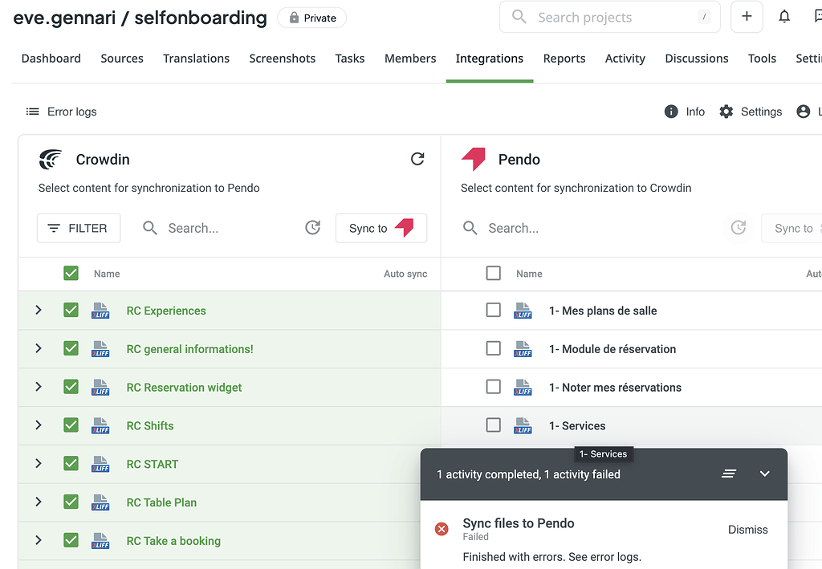Click the activity list icon in notification header

729,474
